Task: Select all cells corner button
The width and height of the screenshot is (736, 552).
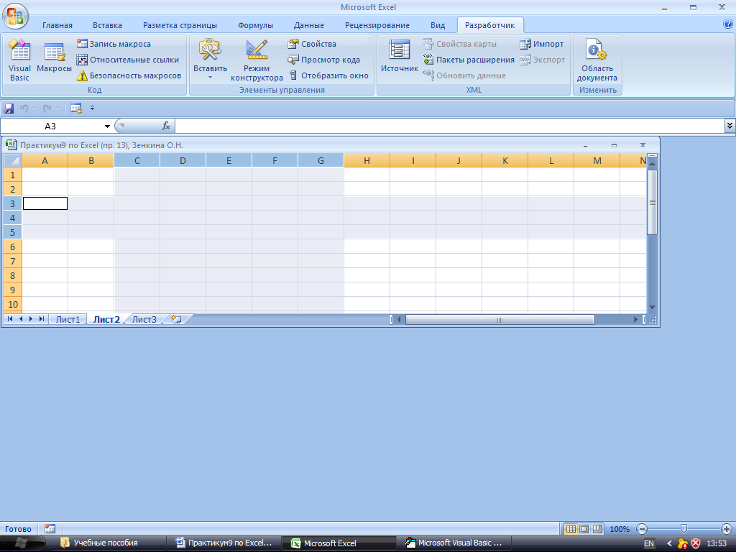Action: pos(13,160)
